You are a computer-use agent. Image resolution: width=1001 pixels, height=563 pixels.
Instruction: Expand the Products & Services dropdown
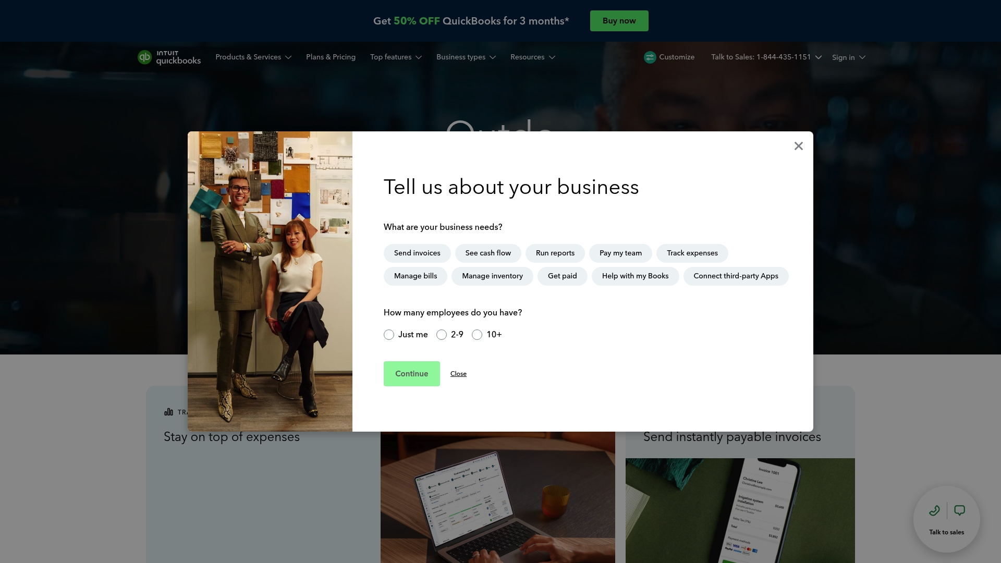coord(253,57)
